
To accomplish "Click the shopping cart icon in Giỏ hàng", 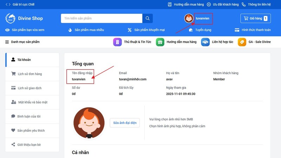I will (x=246, y=18).
